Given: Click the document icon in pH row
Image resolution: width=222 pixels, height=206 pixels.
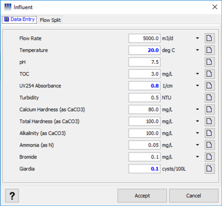Looking at the screenshot, I should (210, 62).
